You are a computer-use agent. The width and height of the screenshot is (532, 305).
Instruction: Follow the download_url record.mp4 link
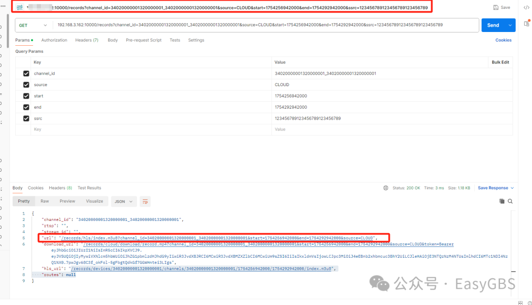[268, 244]
